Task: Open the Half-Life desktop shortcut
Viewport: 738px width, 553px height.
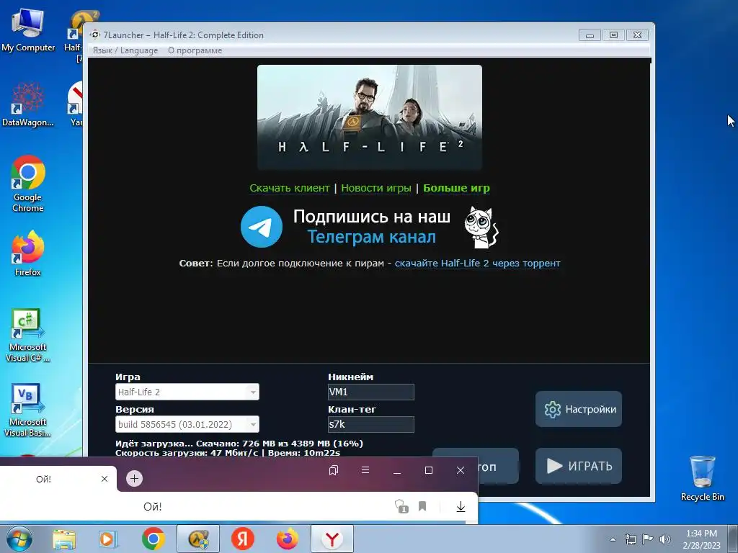Action: 74,35
